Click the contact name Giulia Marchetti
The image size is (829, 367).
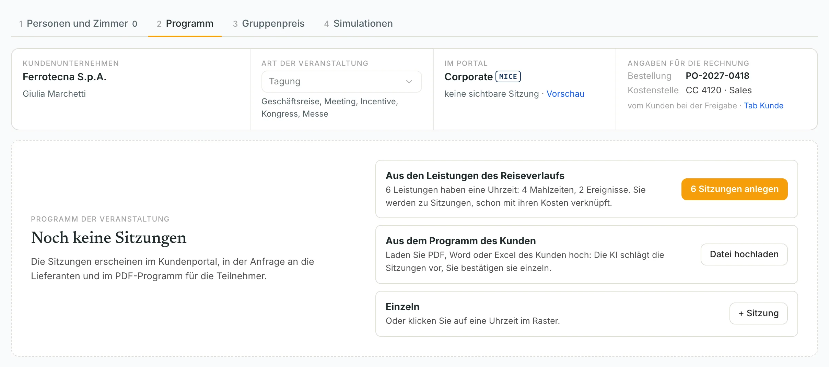[54, 94]
